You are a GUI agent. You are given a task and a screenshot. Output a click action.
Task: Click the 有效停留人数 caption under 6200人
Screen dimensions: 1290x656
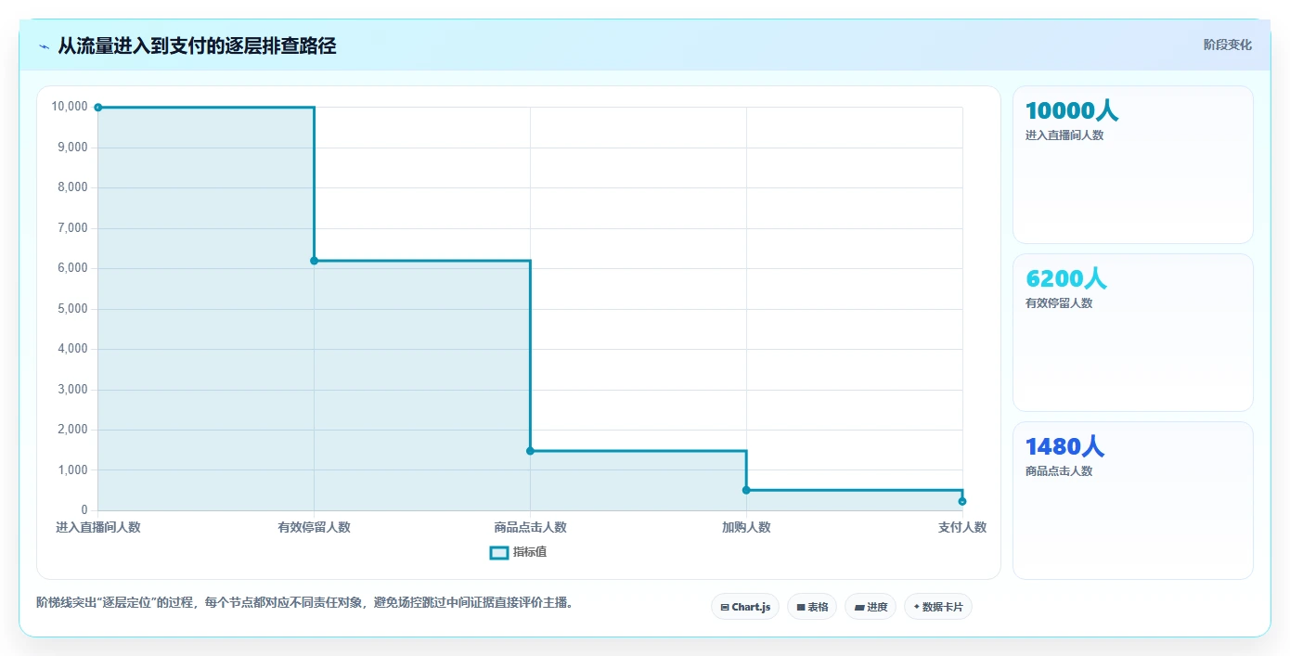tap(1059, 303)
